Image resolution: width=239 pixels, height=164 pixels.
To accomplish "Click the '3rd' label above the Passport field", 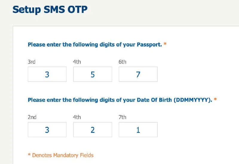I will [31, 62].
